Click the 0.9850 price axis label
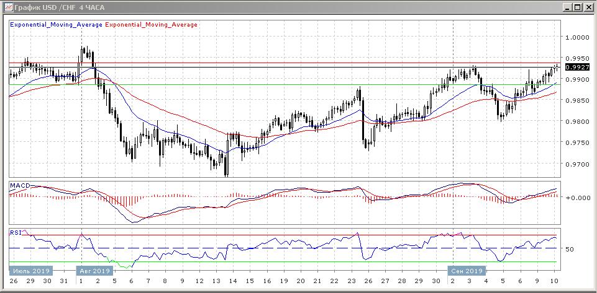Viewport: 597px width, 293px height. [x=577, y=101]
